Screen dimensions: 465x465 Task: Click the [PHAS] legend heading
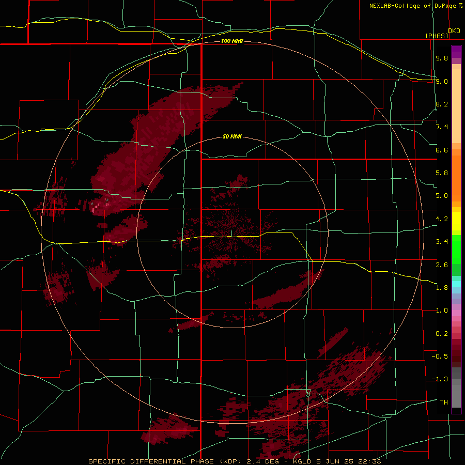pos(437,36)
